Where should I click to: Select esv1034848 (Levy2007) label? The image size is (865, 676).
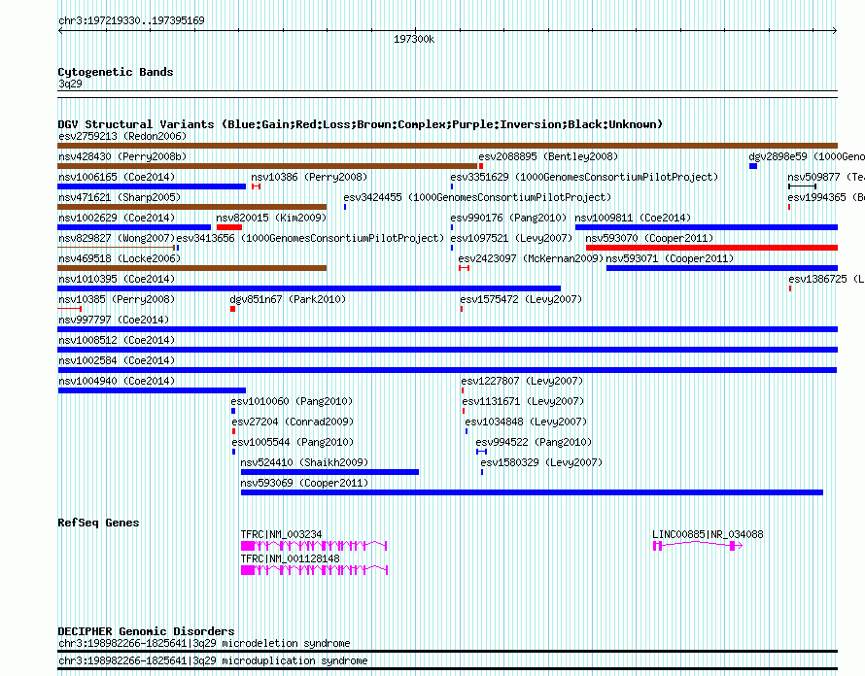pos(526,422)
